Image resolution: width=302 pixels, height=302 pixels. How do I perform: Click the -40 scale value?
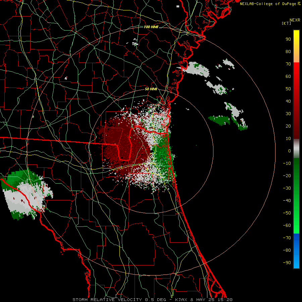pyautogui.click(x=287, y=201)
